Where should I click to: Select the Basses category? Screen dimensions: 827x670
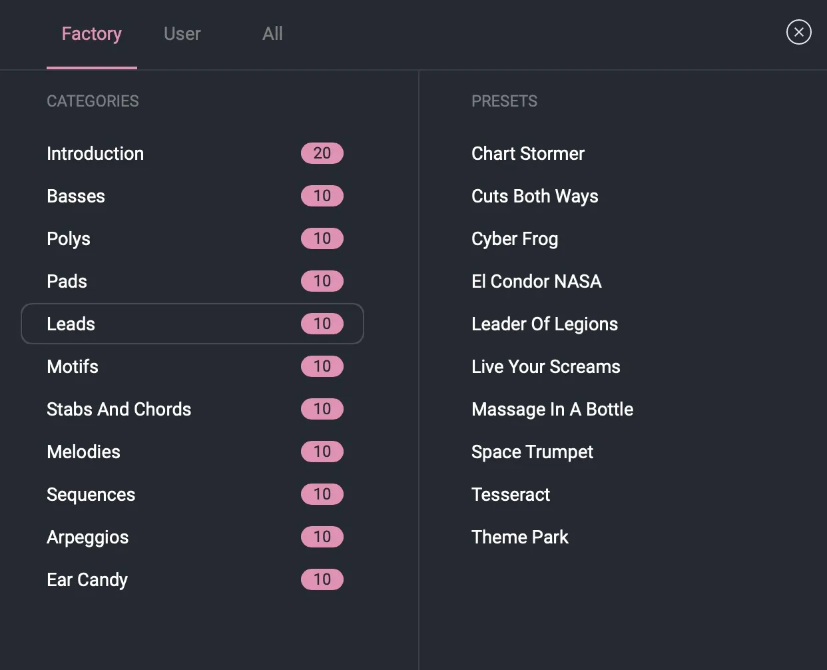76,196
